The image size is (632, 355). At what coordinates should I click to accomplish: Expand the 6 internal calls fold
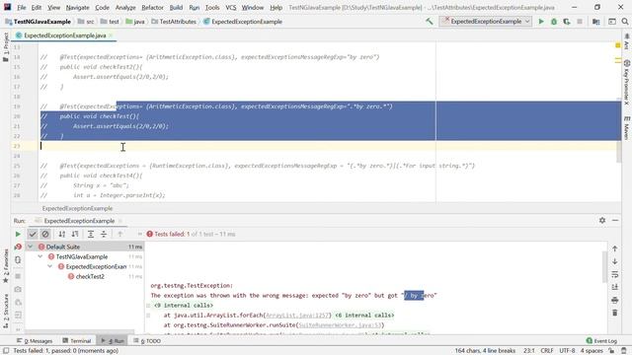coord(364,316)
